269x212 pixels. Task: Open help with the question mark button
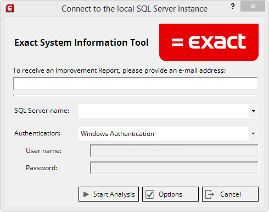[x=233, y=6]
